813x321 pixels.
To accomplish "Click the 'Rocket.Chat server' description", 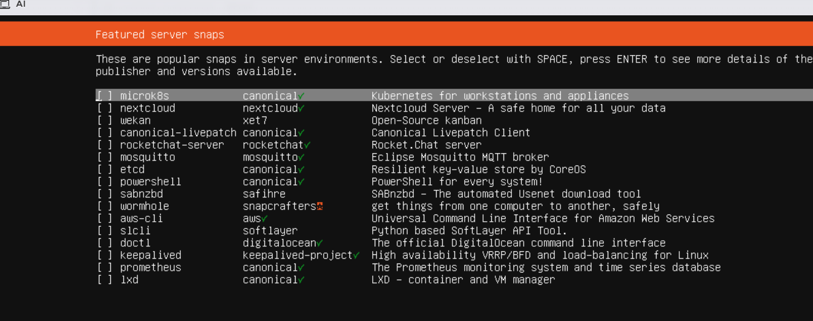I will point(427,145).
